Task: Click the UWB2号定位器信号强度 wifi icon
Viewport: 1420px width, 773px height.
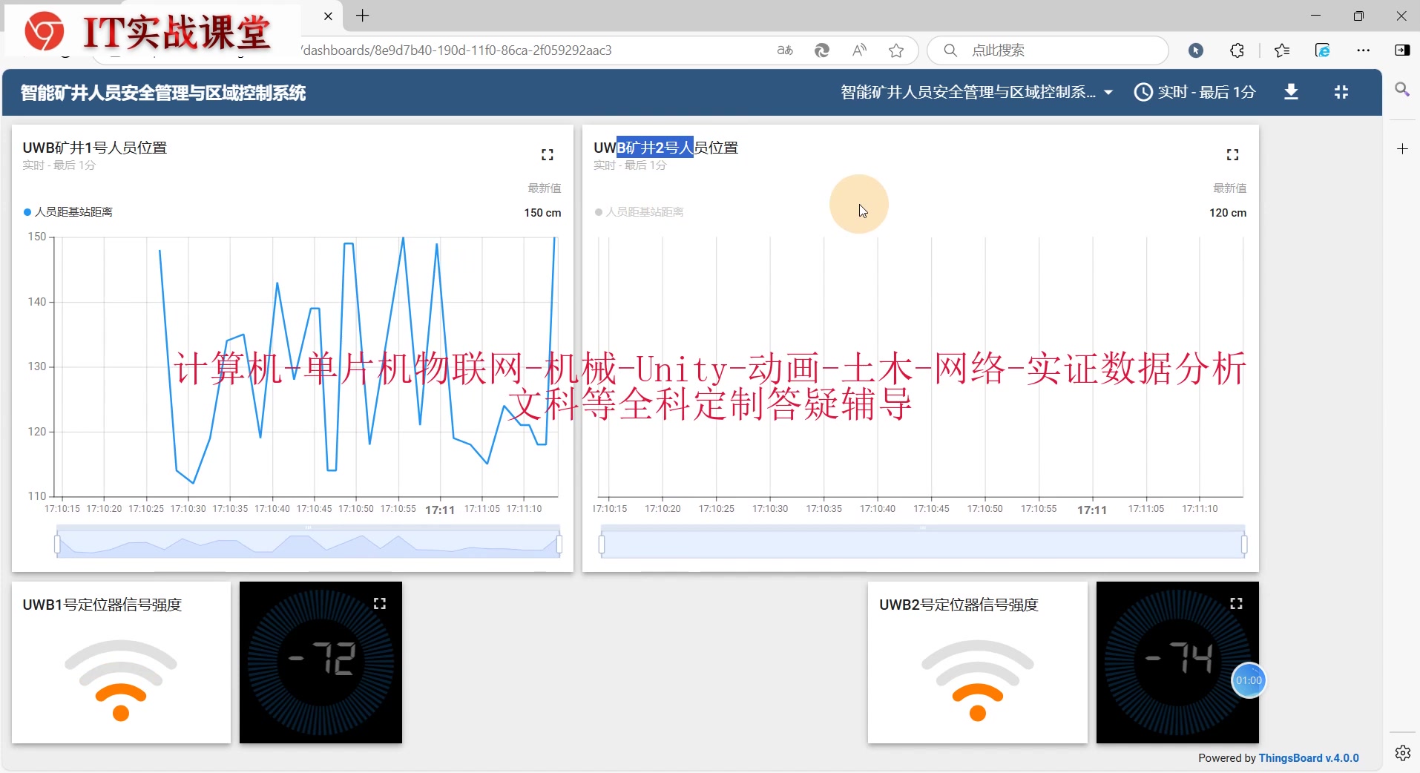Action: (x=978, y=680)
